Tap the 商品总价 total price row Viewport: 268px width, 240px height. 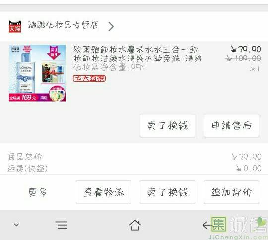pyautogui.click(x=134, y=157)
